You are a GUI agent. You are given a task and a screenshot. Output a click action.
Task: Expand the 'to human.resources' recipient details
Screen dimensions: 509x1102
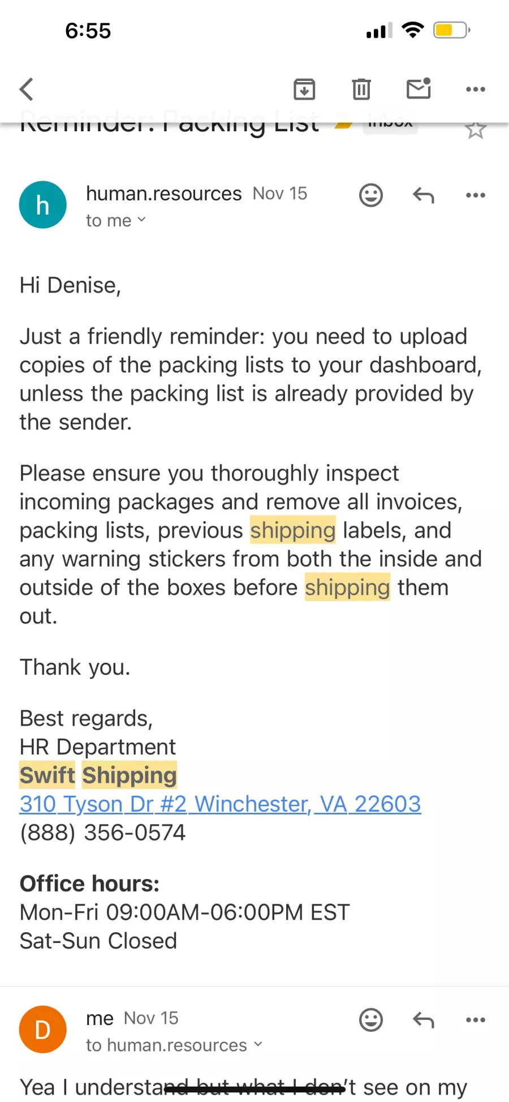pyautogui.click(x=174, y=1045)
